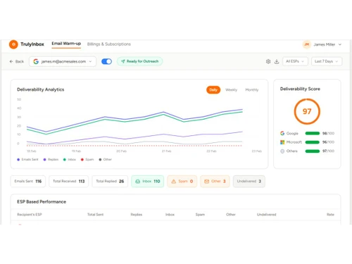
Task: Click the Others globe icon
Action: point(282,151)
